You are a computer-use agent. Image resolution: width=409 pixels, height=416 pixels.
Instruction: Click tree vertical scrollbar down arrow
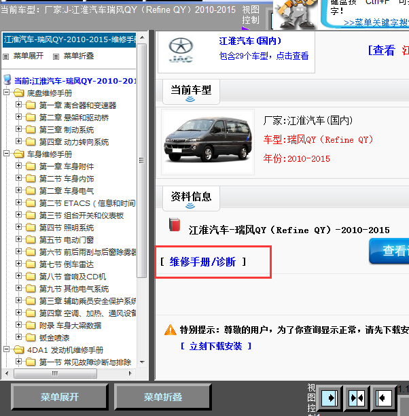pos(142,362)
